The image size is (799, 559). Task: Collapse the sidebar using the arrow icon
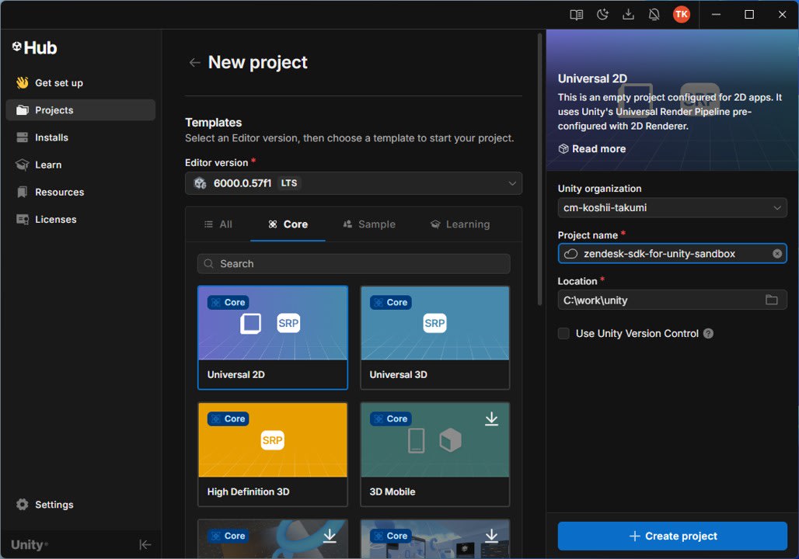click(145, 545)
